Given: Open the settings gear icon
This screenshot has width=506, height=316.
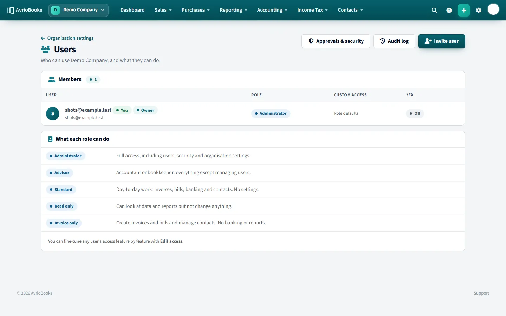Looking at the screenshot, I should (x=479, y=10).
